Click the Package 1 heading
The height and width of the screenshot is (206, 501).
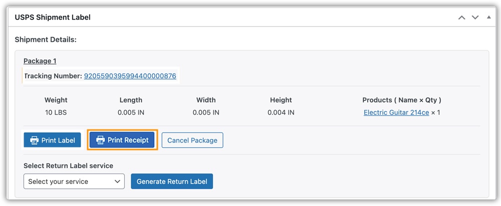40,61
